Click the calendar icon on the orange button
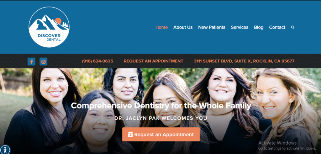 pyautogui.click(x=130, y=134)
